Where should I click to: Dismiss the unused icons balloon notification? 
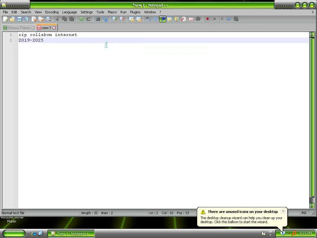[x=283, y=211]
